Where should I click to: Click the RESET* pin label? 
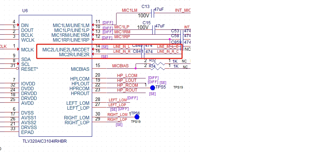click(30, 69)
